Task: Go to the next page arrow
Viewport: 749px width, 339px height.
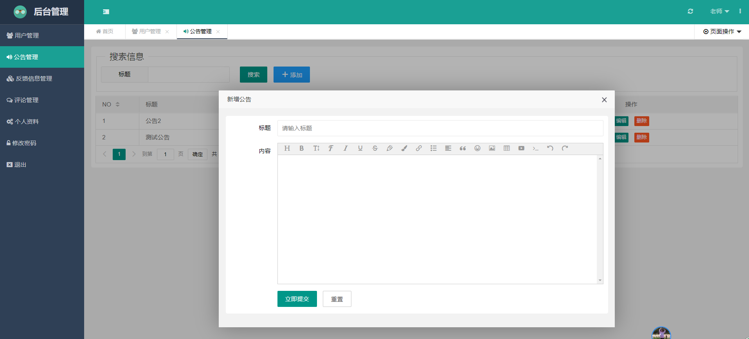Action: [134, 154]
